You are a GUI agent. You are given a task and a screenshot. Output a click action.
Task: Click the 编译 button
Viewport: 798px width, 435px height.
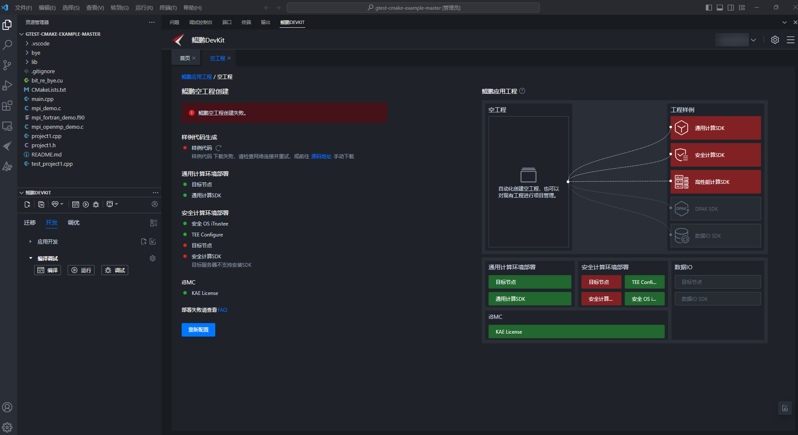point(48,270)
